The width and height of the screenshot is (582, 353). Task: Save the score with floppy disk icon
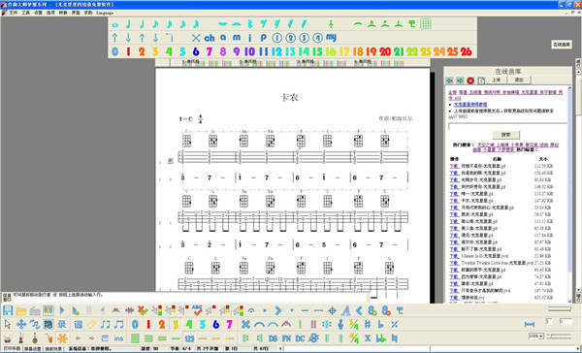(x=8, y=310)
